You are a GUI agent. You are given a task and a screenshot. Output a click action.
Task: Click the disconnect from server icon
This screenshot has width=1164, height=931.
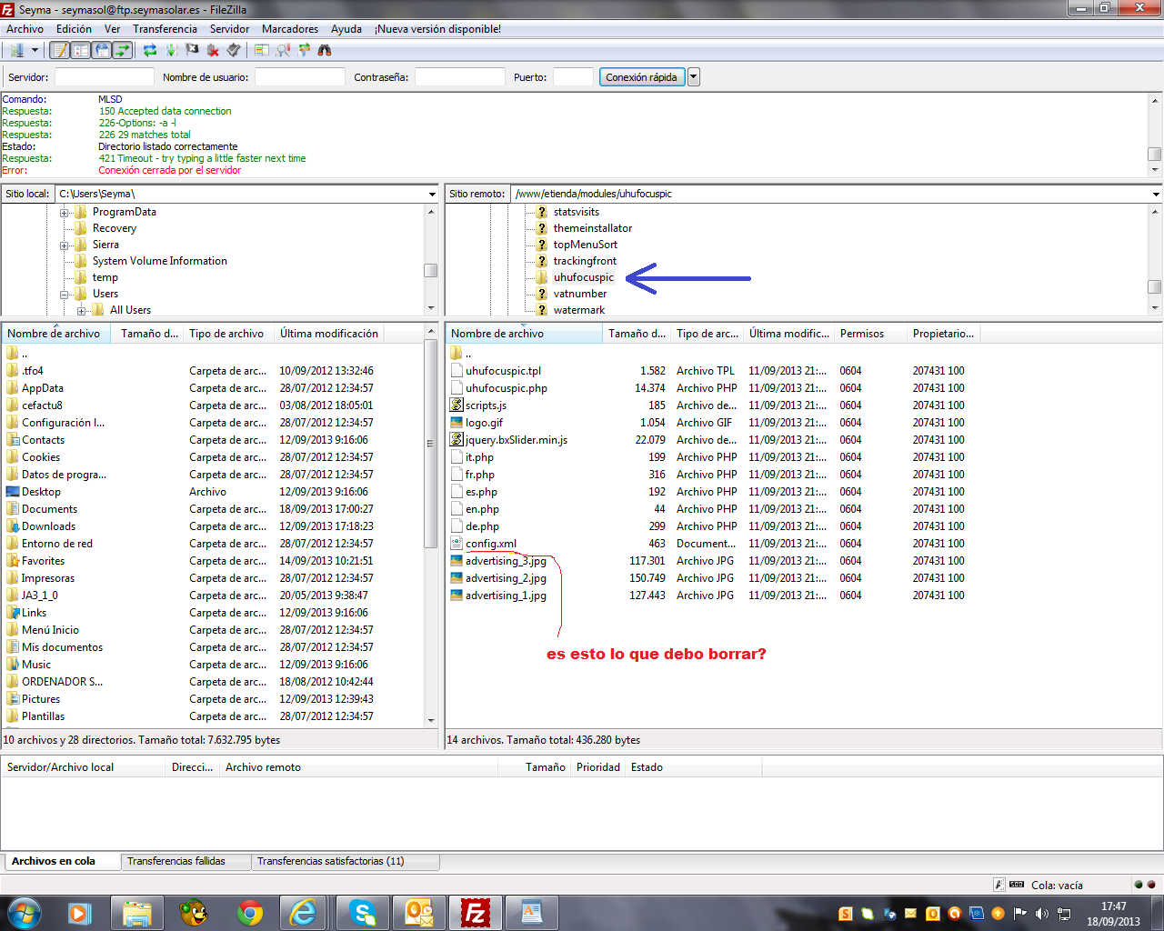click(x=213, y=51)
